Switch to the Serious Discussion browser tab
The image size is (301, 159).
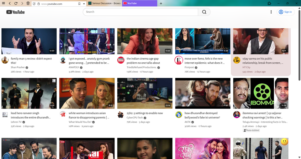(104, 3)
